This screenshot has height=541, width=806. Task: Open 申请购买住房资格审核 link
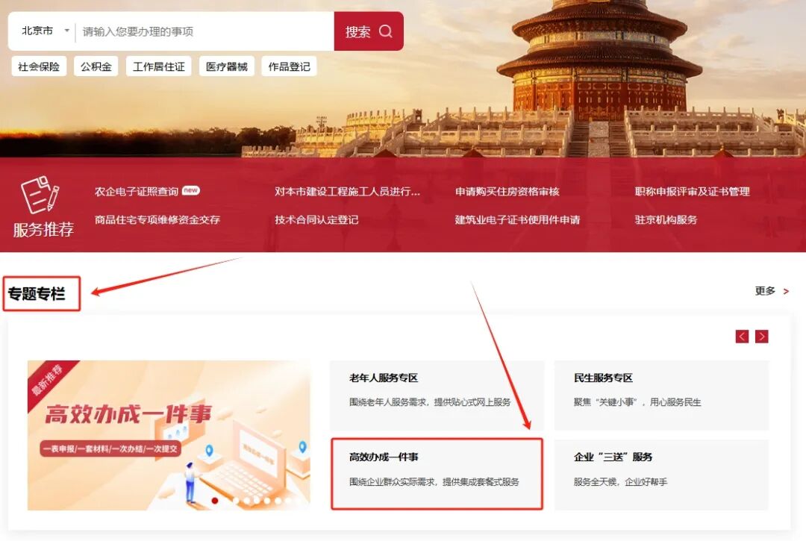[507, 191]
